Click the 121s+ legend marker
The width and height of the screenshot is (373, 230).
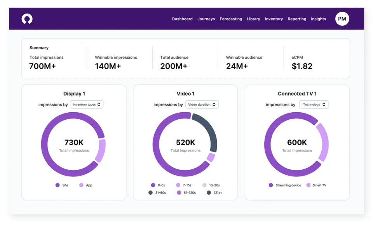[209, 193]
